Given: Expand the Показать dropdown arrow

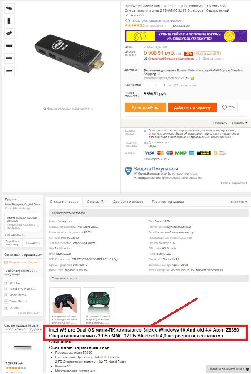Looking at the screenshot, I should click(x=246, y=123).
